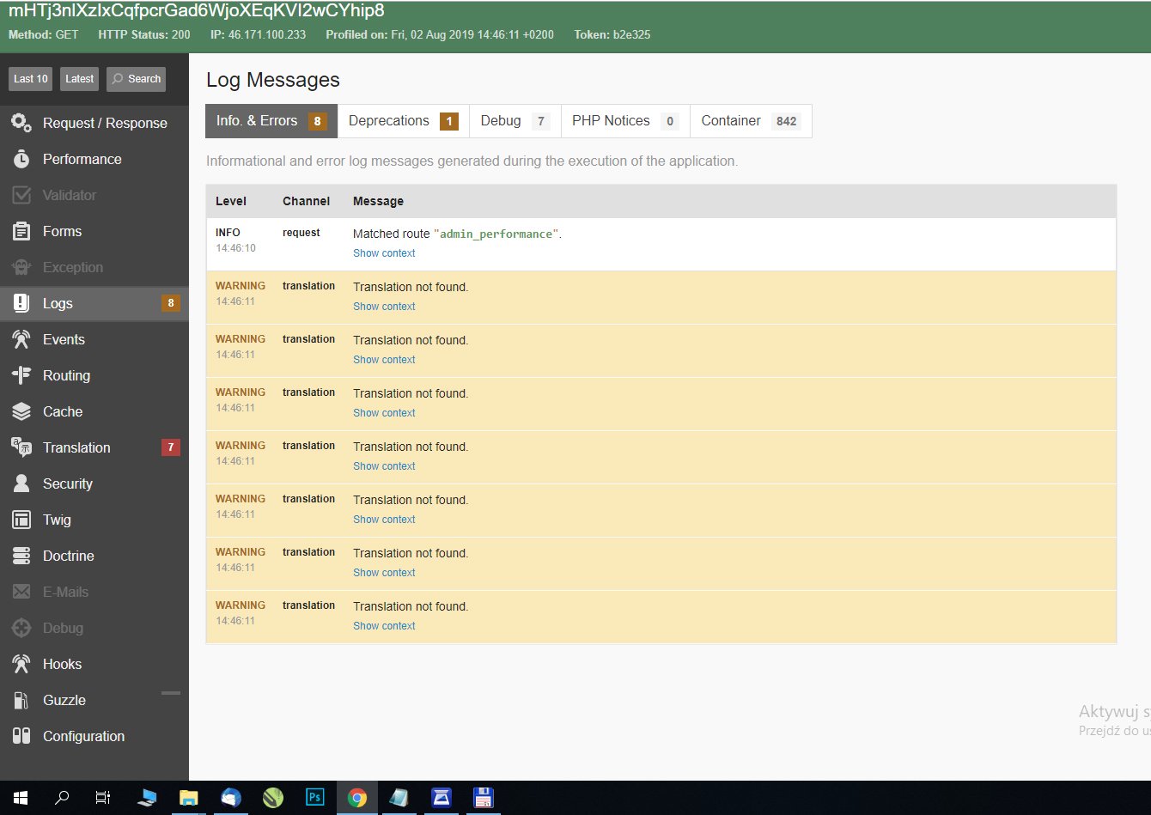Click the Latest profile button
Viewport: 1151px width, 815px height.
pos(80,79)
